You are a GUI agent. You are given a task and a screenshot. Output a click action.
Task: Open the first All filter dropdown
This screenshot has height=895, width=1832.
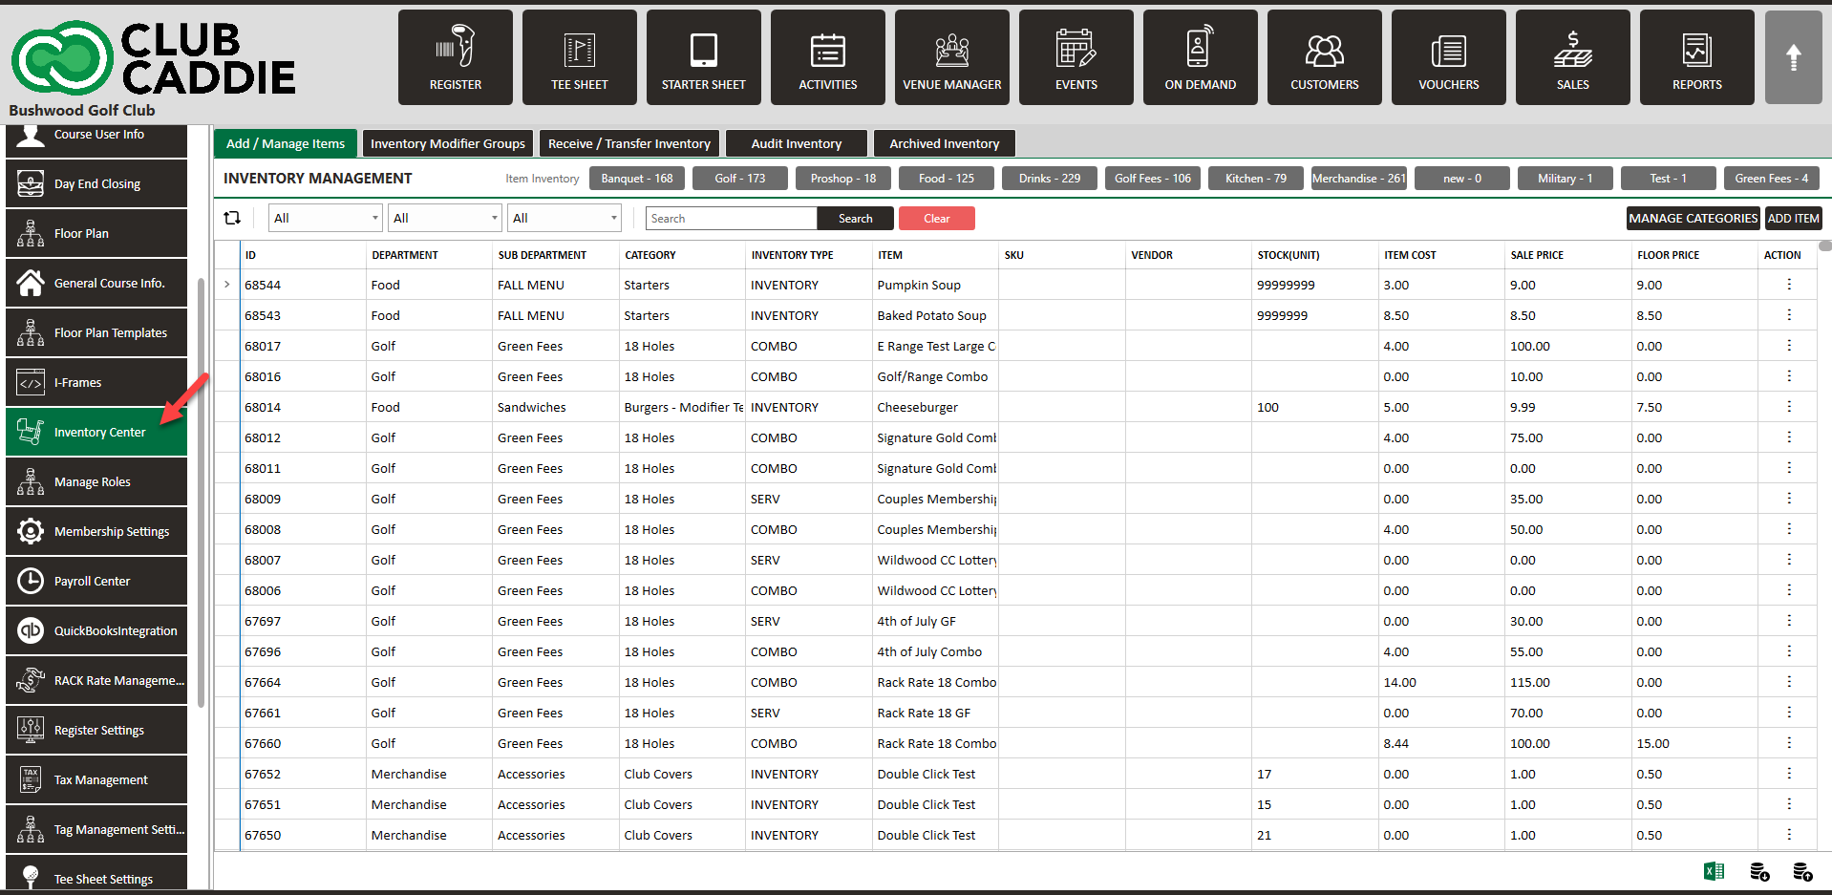(x=325, y=218)
